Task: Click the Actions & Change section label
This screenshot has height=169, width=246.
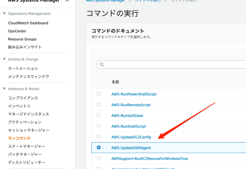Action: coord(23,59)
